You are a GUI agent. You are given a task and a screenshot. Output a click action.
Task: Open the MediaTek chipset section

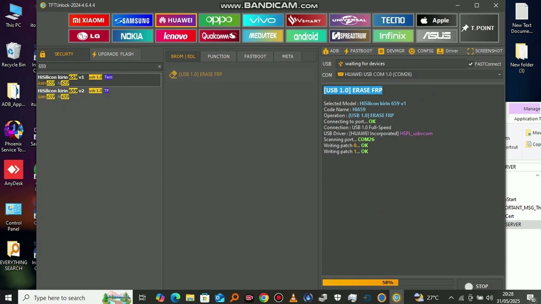pyautogui.click(x=262, y=36)
